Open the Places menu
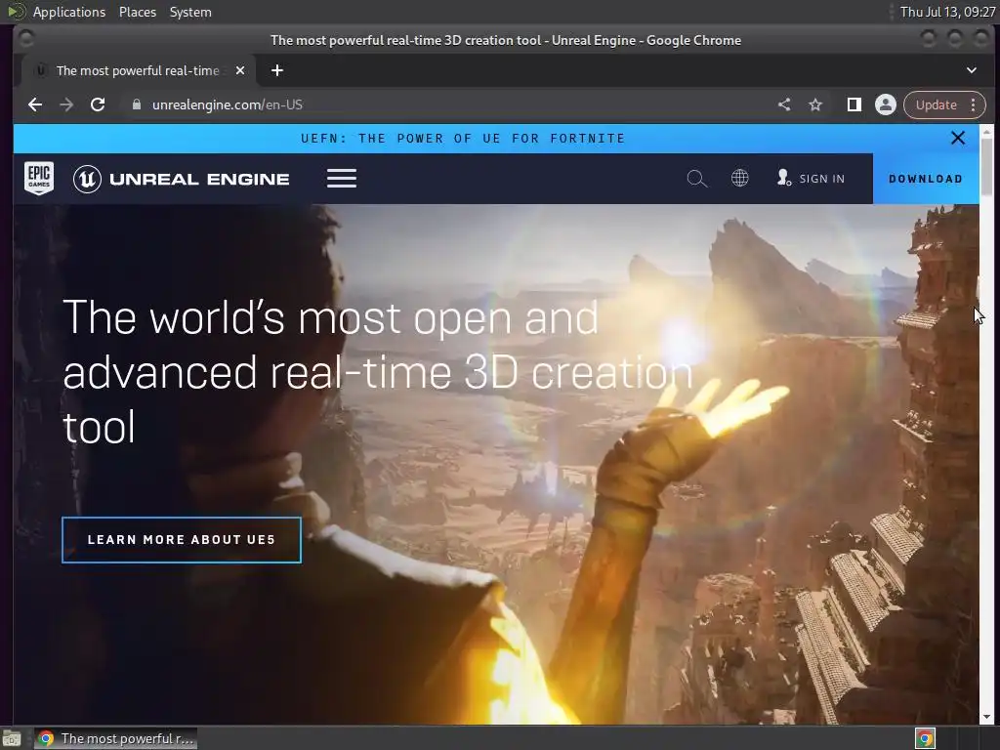The width and height of the screenshot is (1000, 750). point(137,12)
